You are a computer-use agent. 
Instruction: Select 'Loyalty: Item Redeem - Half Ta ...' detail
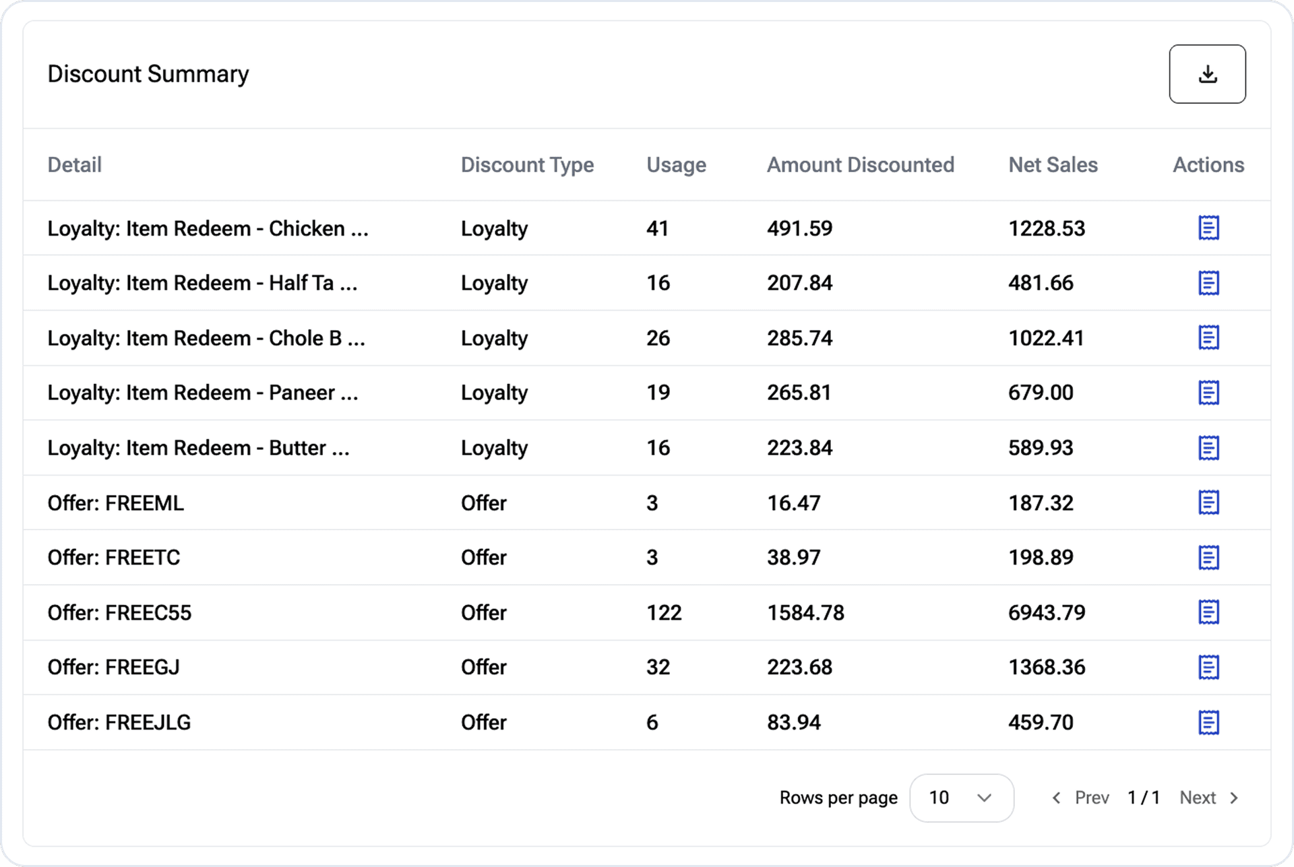click(x=202, y=283)
